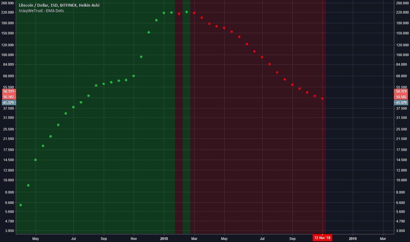Click the blue 41.579 price tag on right axis
The height and width of the screenshot is (242, 410).
point(401,103)
